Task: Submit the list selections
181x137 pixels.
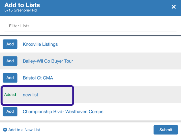Action: tap(166, 130)
